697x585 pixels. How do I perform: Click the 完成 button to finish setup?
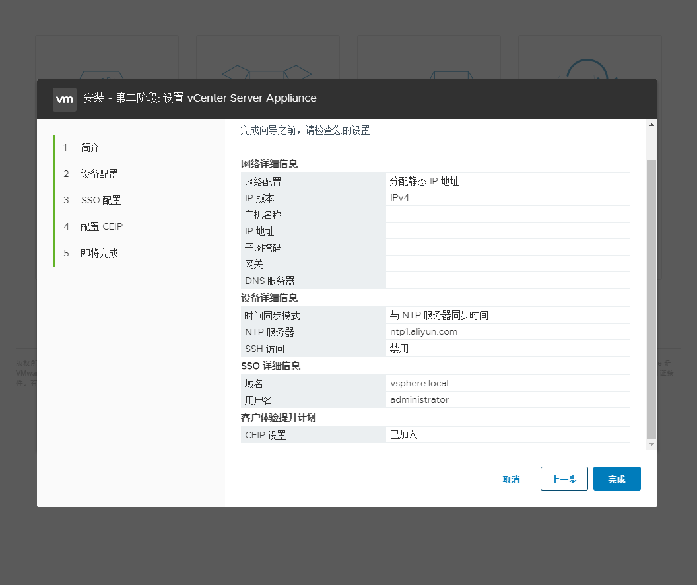[616, 479]
